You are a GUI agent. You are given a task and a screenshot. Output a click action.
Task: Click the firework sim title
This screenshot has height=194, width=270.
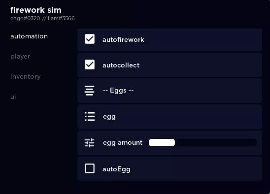(x=36, y=10)
